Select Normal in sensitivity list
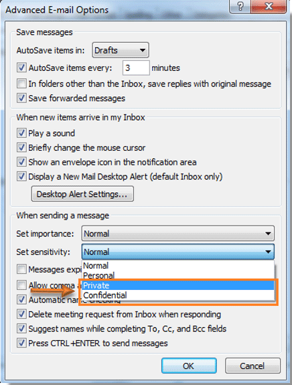 177,266
